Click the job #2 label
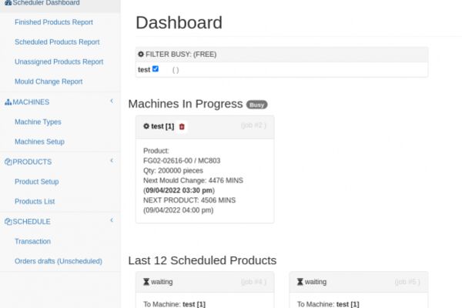462x308 pixels. click(x=253, y=126)
